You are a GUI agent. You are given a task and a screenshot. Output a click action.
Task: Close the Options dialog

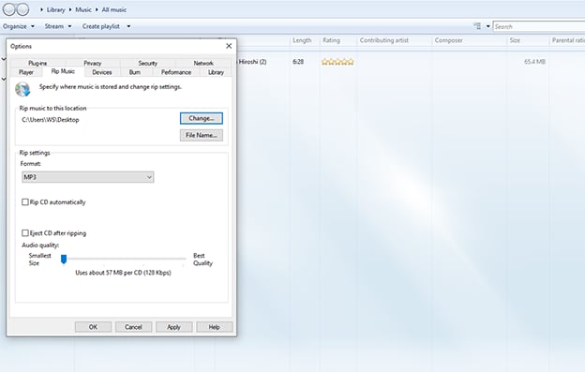click(229, 46)
